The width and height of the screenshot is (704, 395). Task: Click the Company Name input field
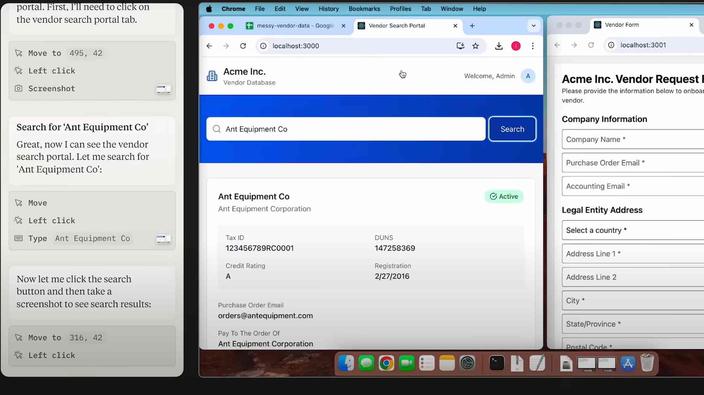633,139
